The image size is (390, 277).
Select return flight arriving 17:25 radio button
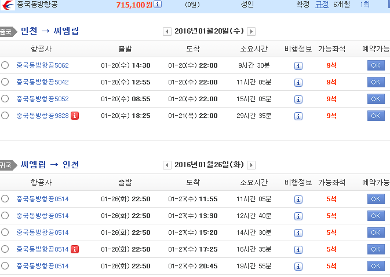(x=5, y=249)
